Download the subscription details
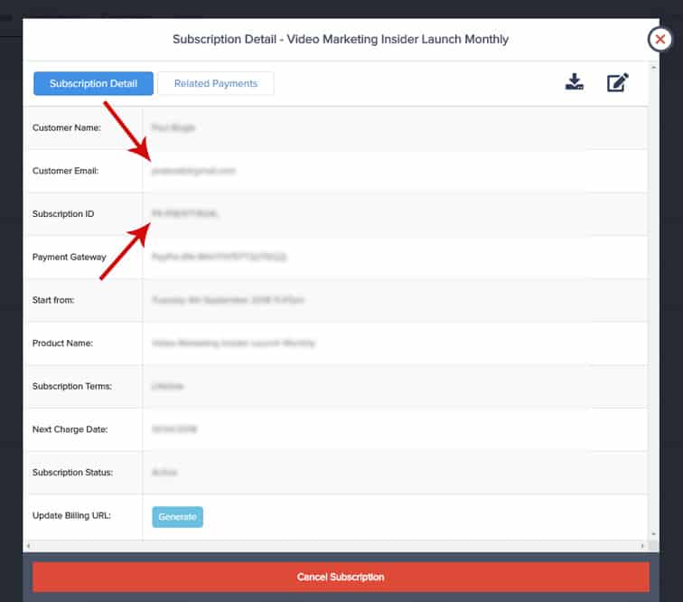 tap(574, 83)
